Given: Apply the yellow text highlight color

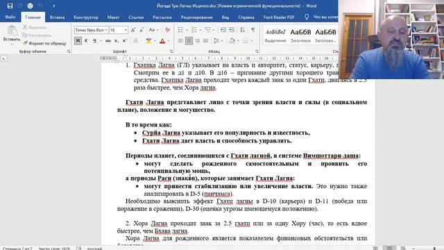Looking at the screenshot, I should 148,41.
